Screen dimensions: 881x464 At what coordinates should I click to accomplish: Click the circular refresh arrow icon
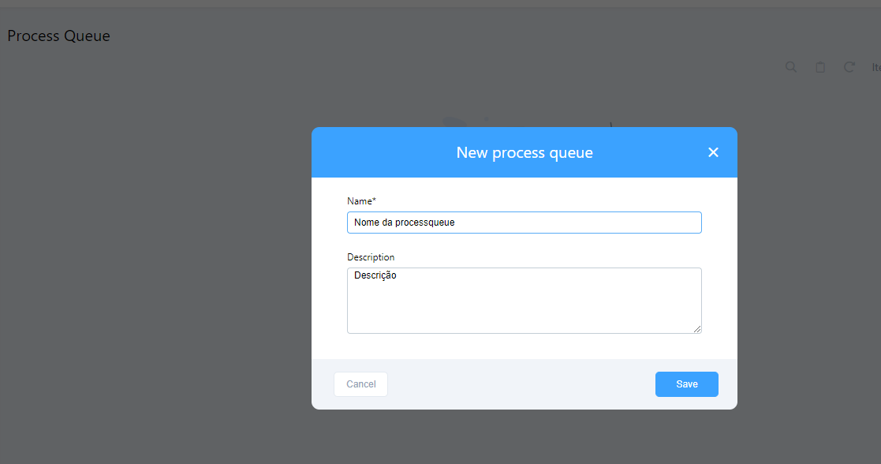849,67
